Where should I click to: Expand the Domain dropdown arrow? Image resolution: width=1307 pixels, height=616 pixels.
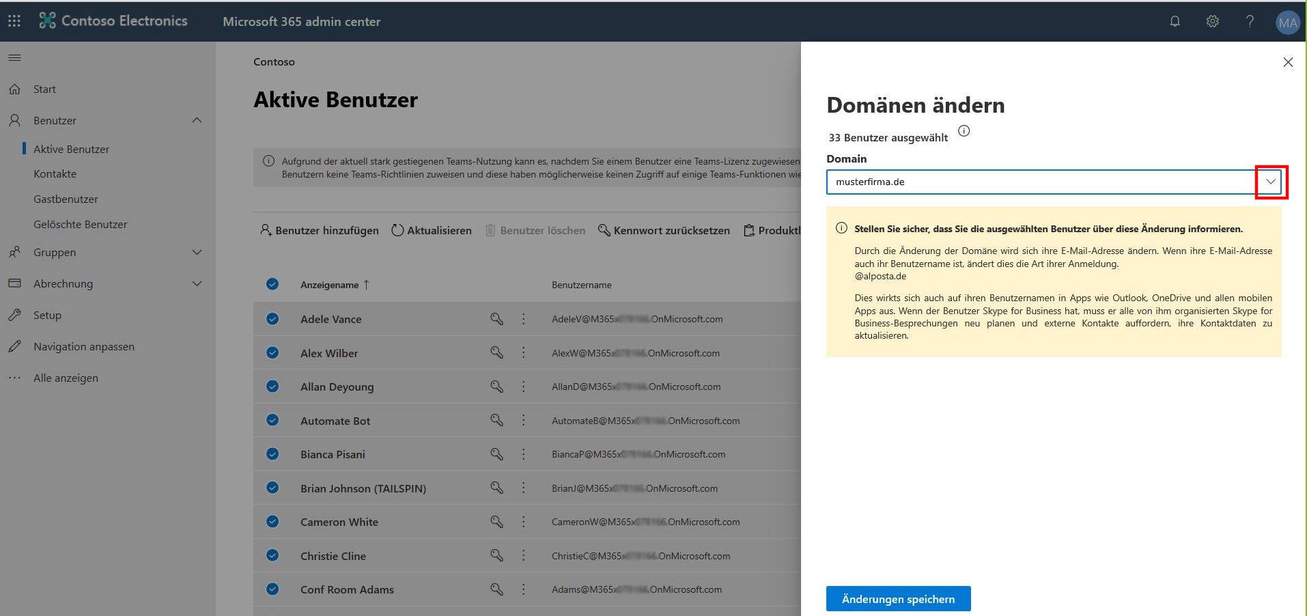[1270, 182]
